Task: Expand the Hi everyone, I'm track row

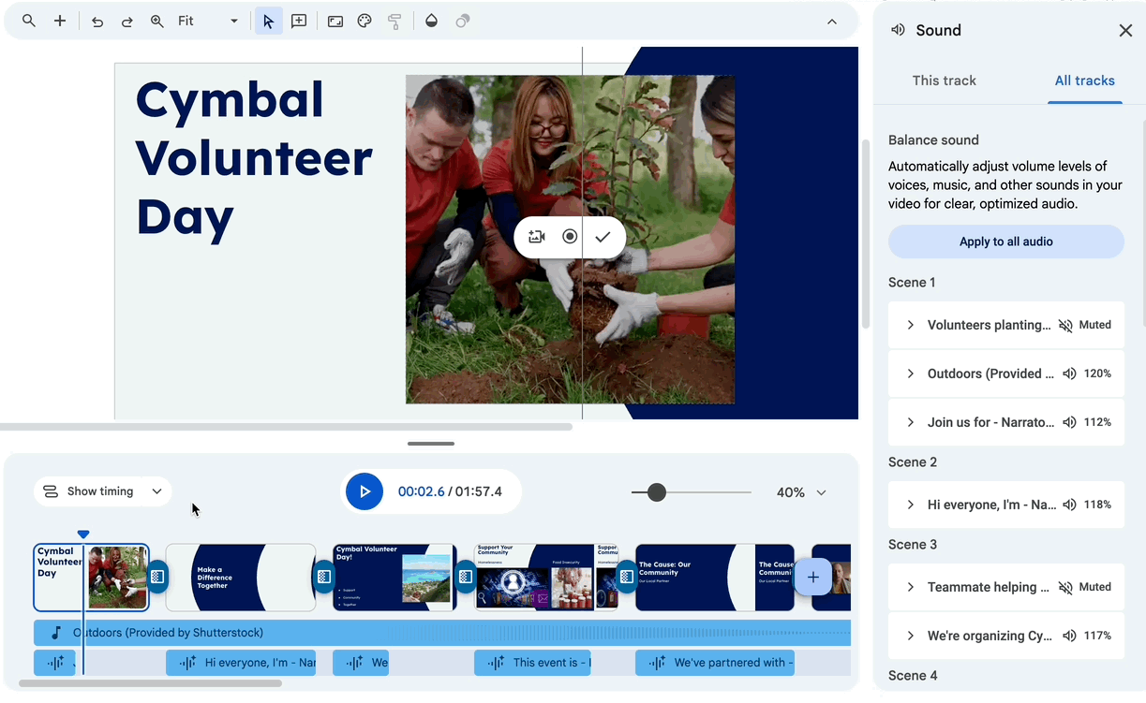Action: (x=910, y=505)
